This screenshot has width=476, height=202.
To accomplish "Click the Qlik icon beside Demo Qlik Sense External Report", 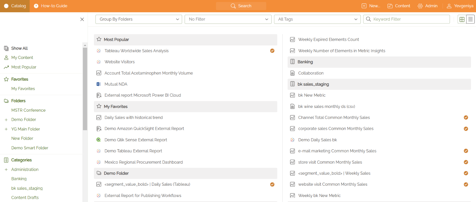I will (99, 140).
